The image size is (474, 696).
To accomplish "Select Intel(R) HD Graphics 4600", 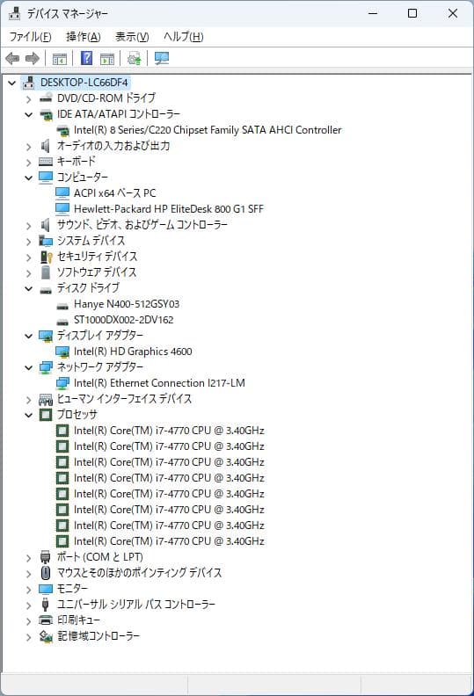I will pyautogui.click(x=133, y=352).
